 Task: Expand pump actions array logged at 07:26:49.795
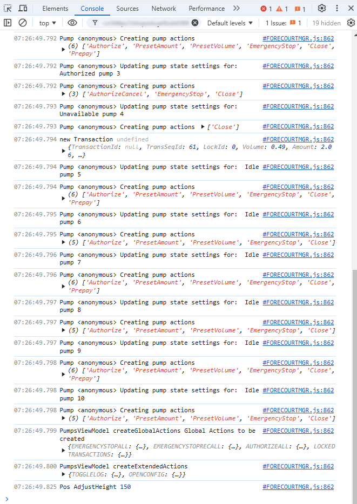pos(63,242)
